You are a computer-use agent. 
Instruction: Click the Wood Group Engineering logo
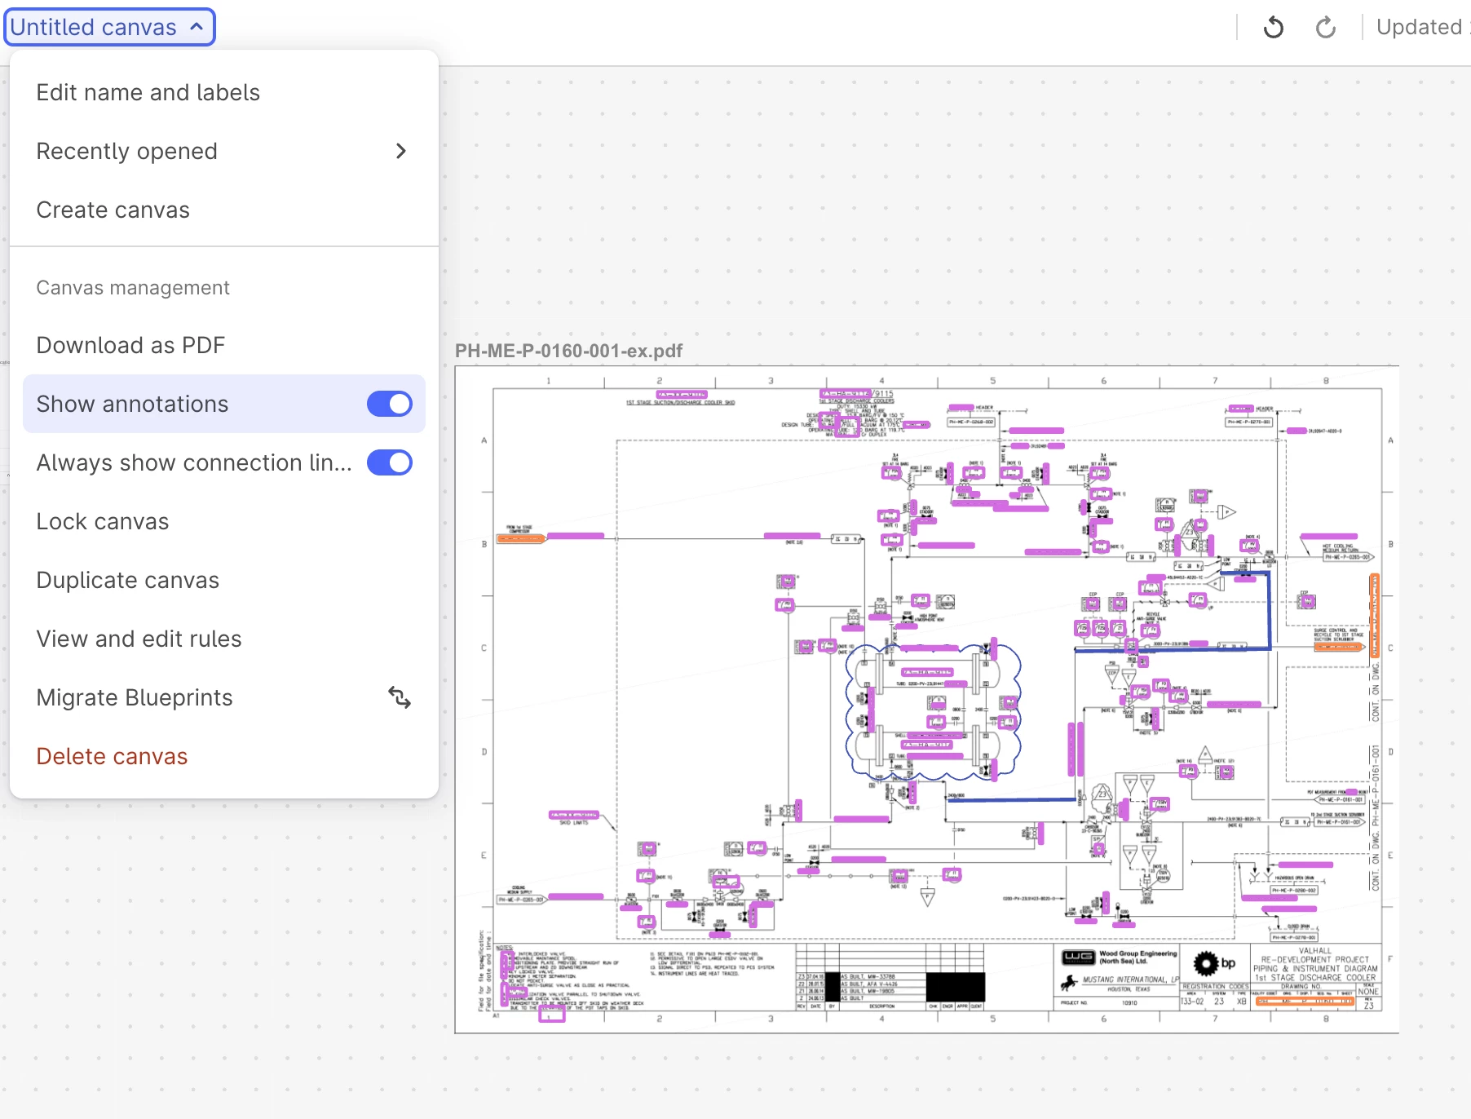(x=1078, y=957)
